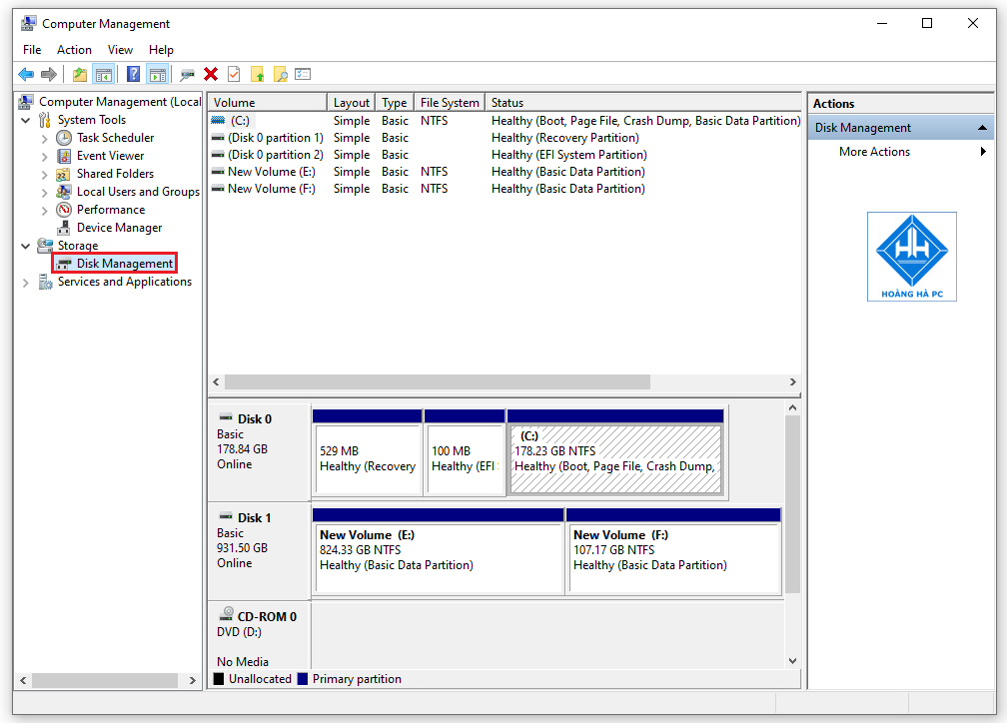Click the Up One Level folder icon

tap(78, 74)
